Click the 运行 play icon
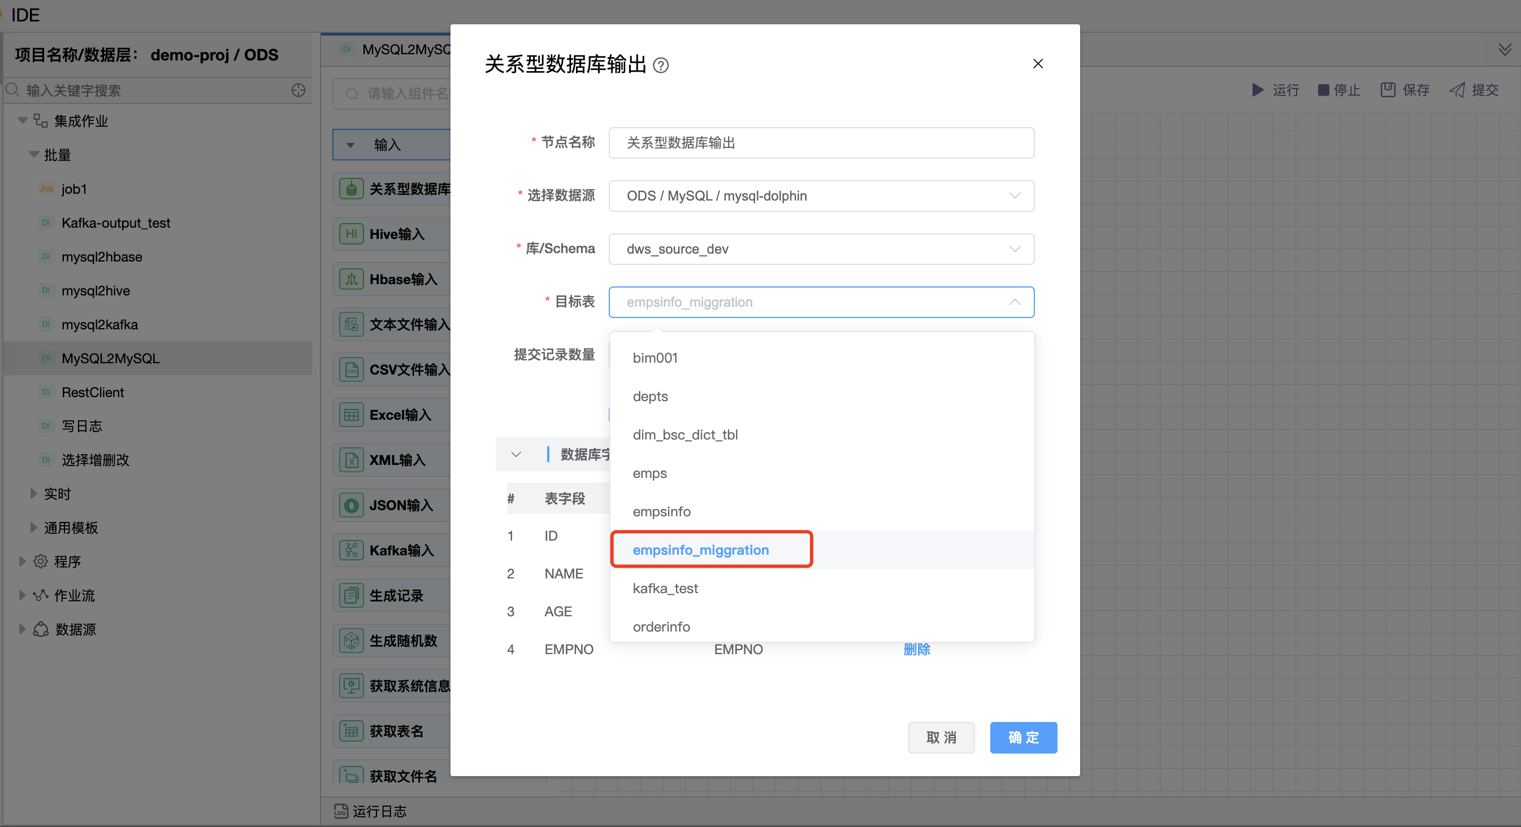Screen dimensions: 1521x827 point(1258,90)
